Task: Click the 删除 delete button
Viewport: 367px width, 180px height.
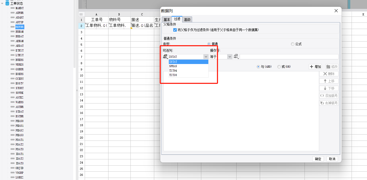Action: point(329,74)
